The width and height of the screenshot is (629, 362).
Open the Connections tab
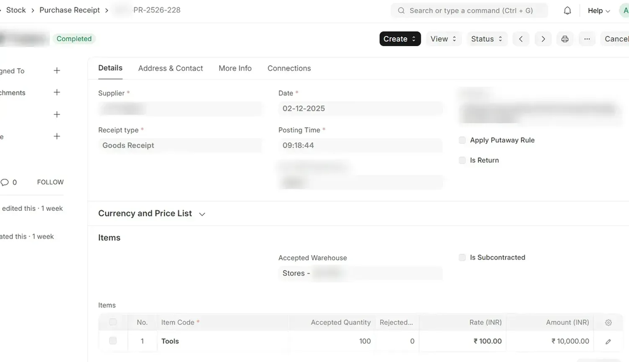(289, 68)
